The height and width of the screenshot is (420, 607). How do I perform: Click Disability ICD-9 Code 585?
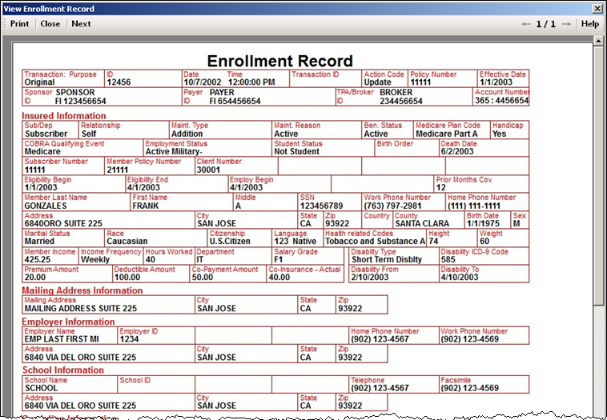[448, 259]
